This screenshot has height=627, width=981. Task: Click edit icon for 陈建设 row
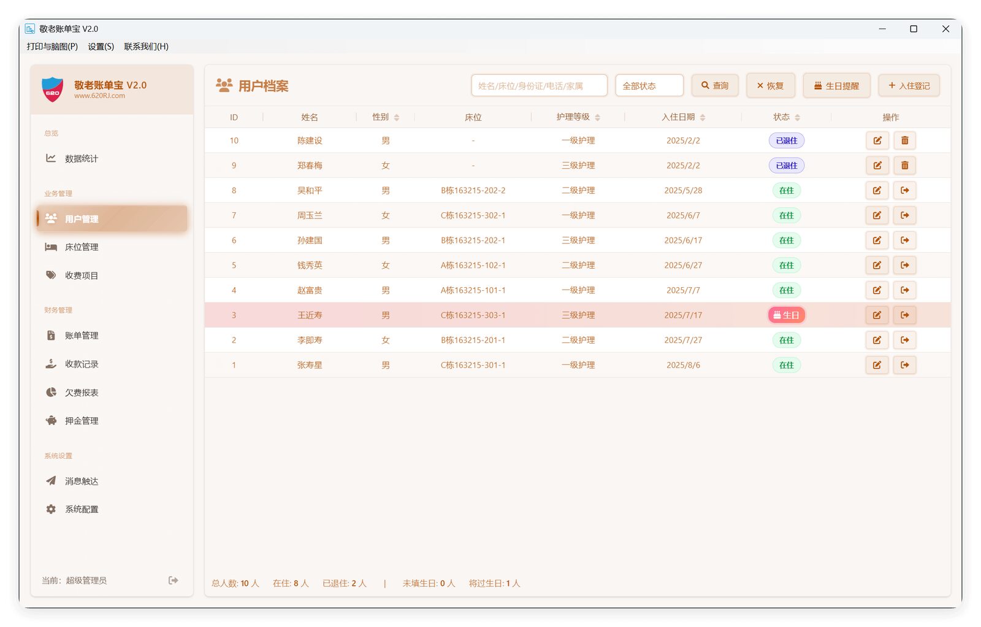tap(877, 140)
